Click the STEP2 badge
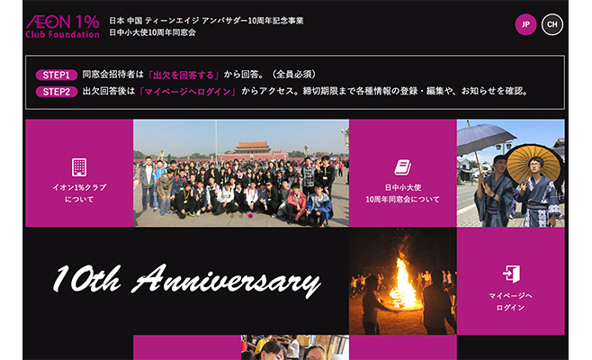Image resolution: width=592 pixels, height=360 pixels. coord(57,92)
